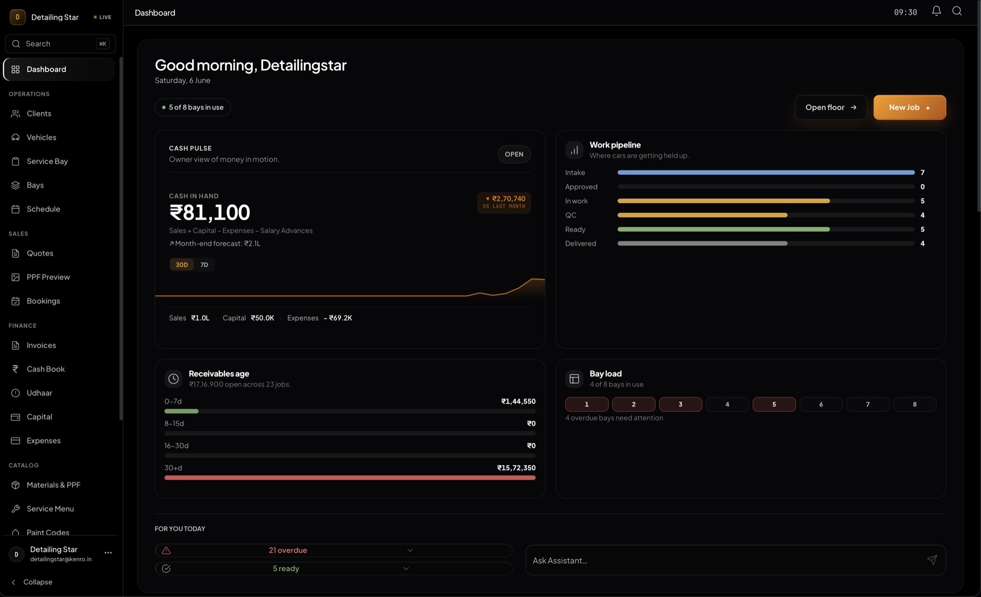Open the account options three-dots menu
Image resolution: width=981 pixels, height=597 pixels.
pyautogui.click(x=108, y=553)
